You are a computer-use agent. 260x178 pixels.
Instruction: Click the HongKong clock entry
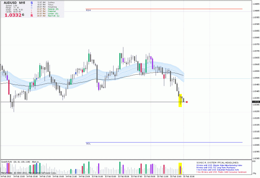coord(47,7)
